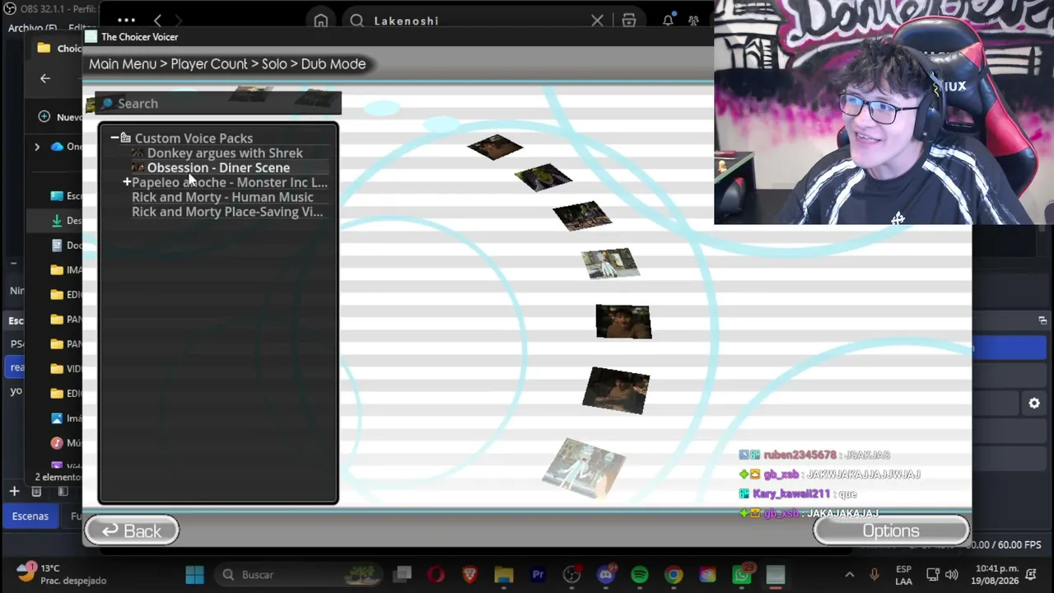Expand the Papeleo anoche - Monster Inc entry
Image resolution: width=1054 pixels, height=593 pixels.
click(x=127, y=182)
